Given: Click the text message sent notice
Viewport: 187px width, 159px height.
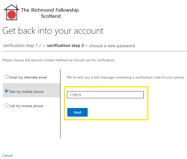Looking at the screenshot, I should tap(126, 77).
